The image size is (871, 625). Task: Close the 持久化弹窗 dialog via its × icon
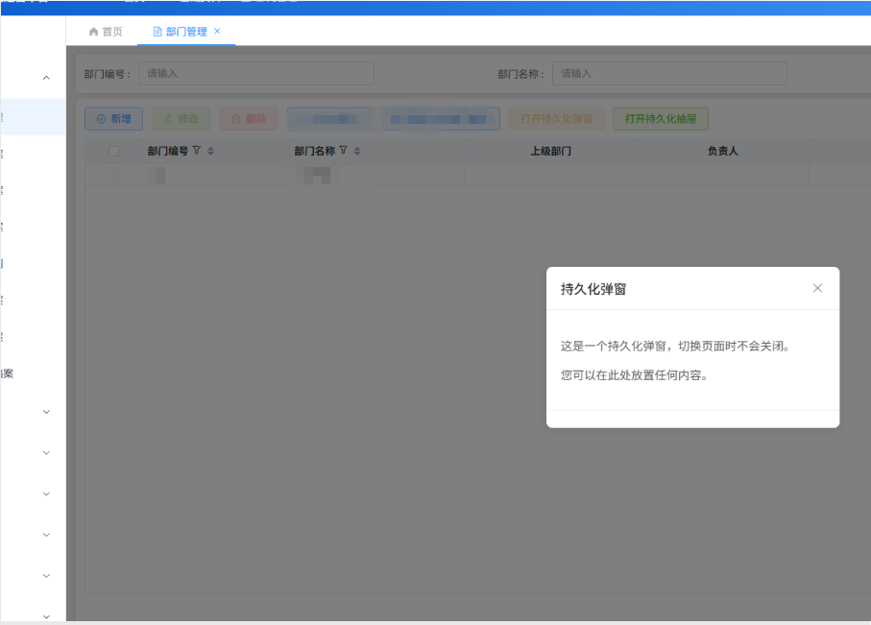point(817,287)
